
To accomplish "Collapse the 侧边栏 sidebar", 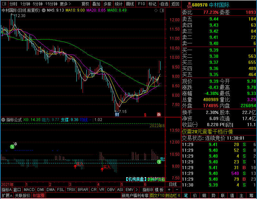I will point(173,195).
